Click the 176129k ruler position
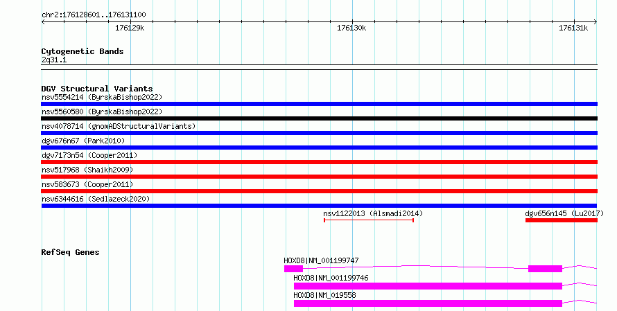The height and width of the screenshot is (311, 617). (x=130, y=28)
